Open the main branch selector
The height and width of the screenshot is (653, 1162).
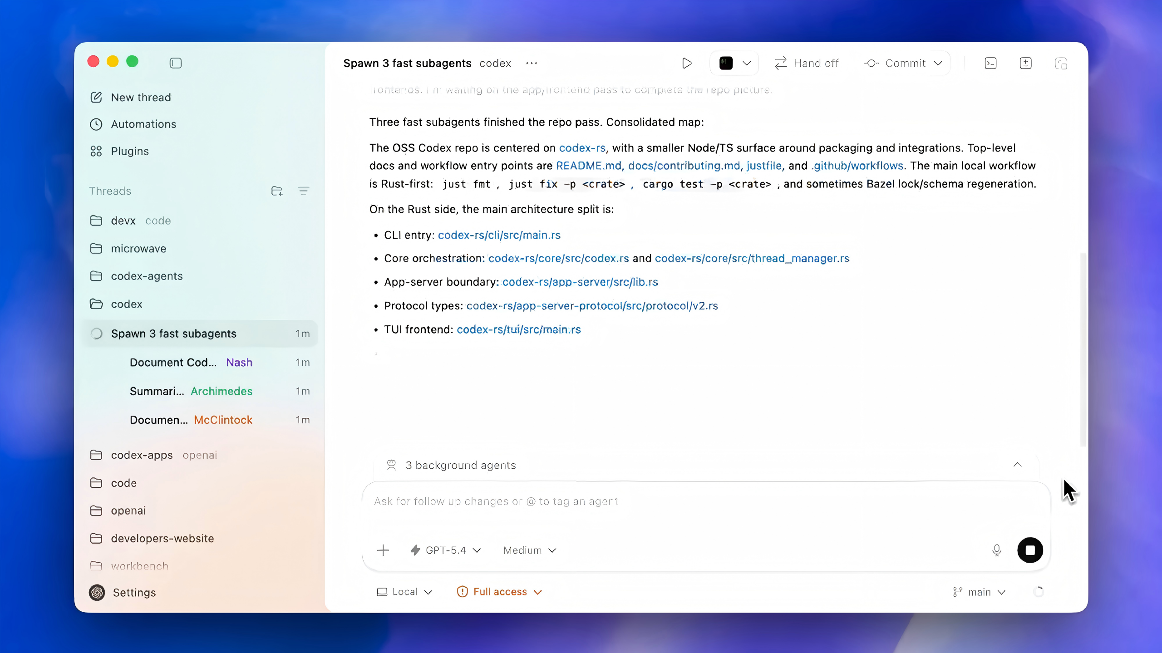980,592
